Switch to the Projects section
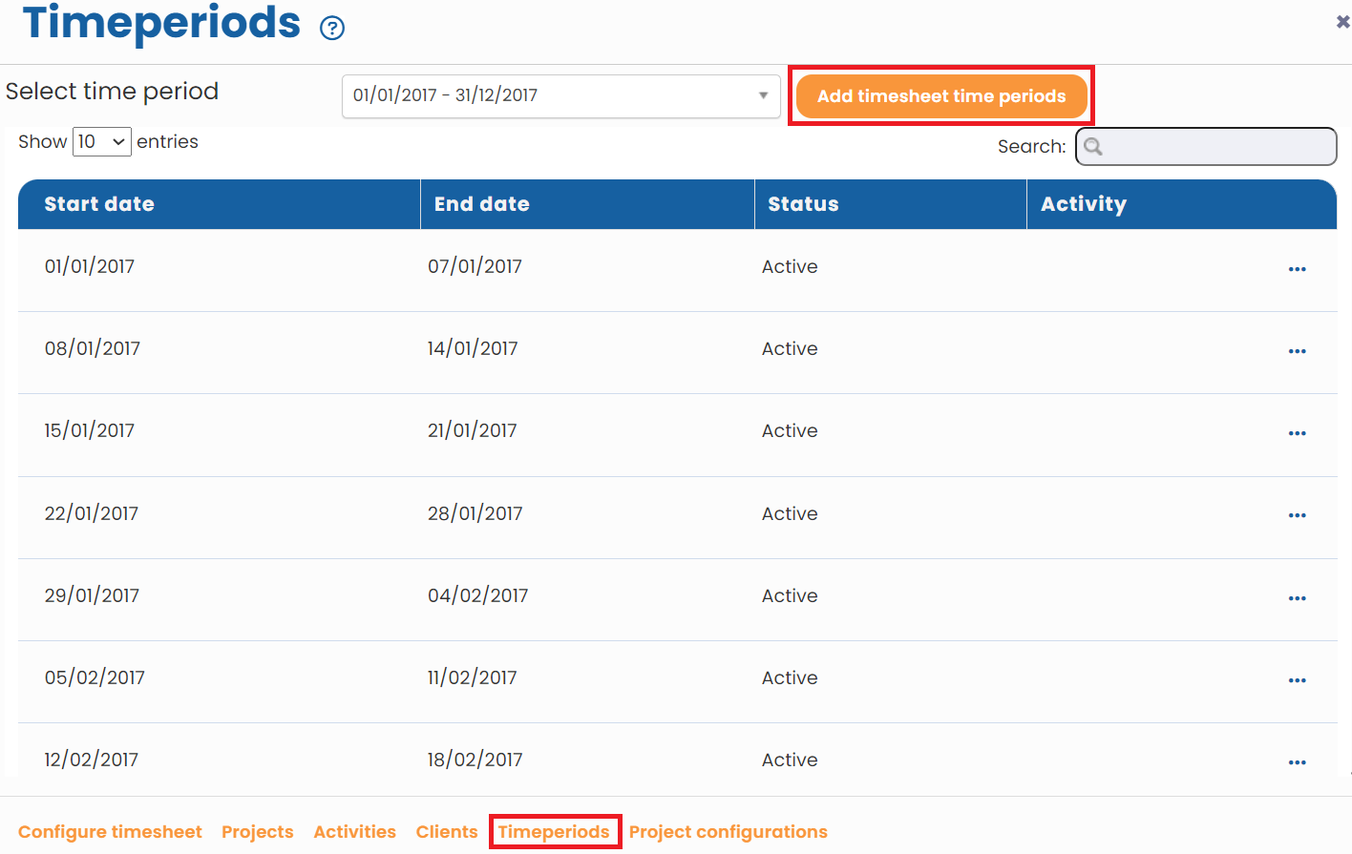1352x854 pixels. [x=257, y=831]
